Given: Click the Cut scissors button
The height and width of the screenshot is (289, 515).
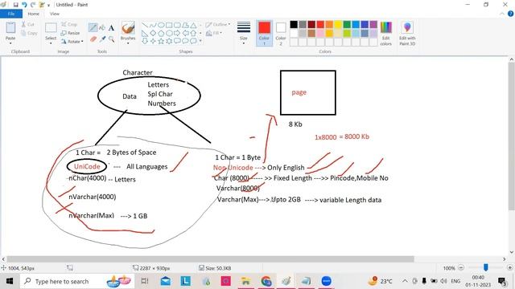Looking at the screenshot, I should pyautogui.click(x=28, y=25).
